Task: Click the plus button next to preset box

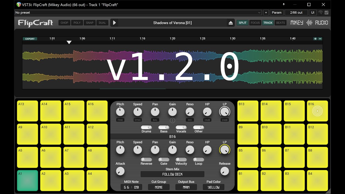Action: (266, 12)
